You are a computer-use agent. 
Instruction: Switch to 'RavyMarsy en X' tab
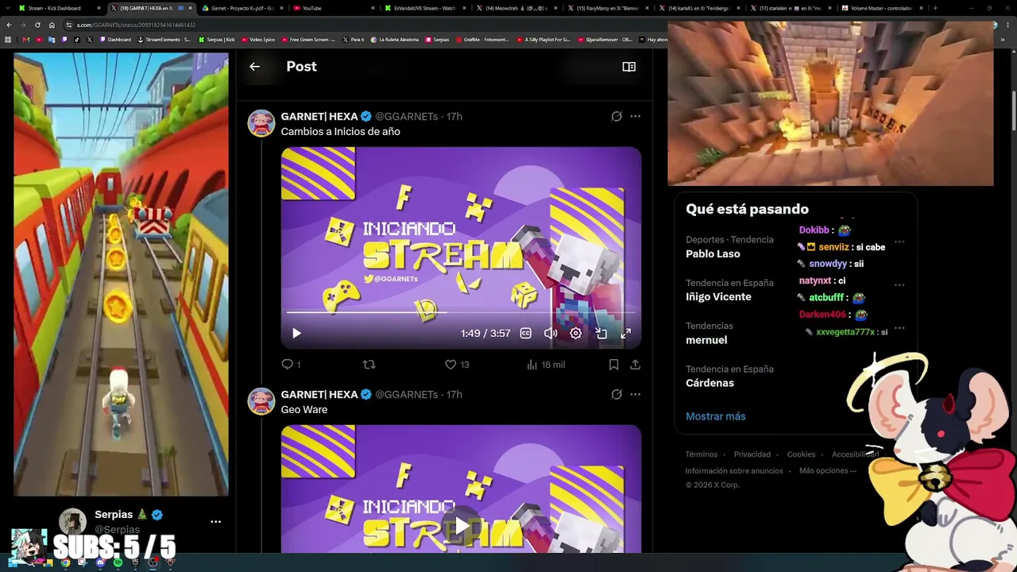pyautogui.click(x=608, y=8)
